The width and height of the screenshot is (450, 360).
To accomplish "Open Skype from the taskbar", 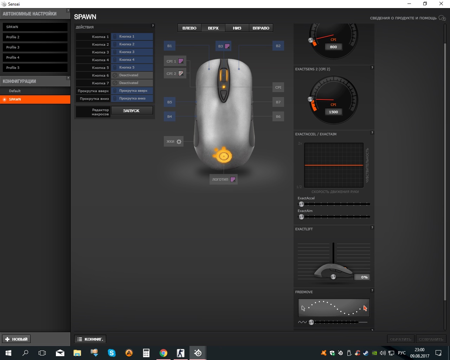I will 112,353.
